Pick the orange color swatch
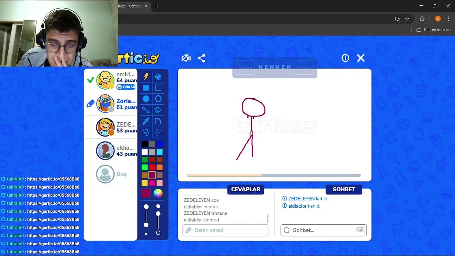Screen dimensions: 455x256 [x=160, y=167]
